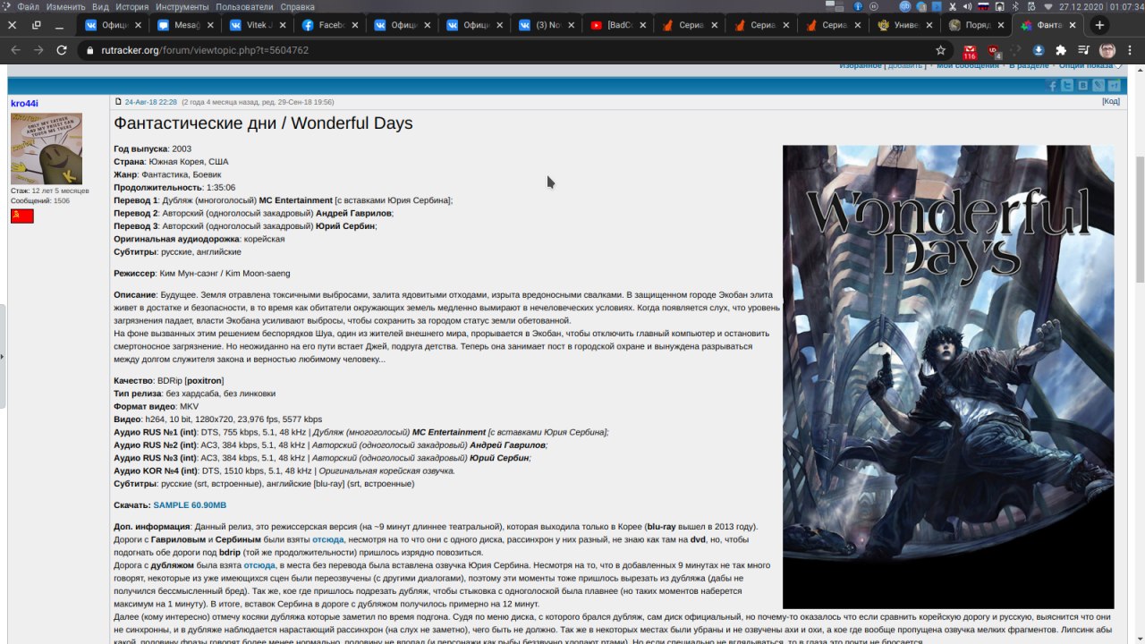Viewport: 1145px width, 644px height.
Task: Click the site lock icon in address bar
Action: click(89, 50)
